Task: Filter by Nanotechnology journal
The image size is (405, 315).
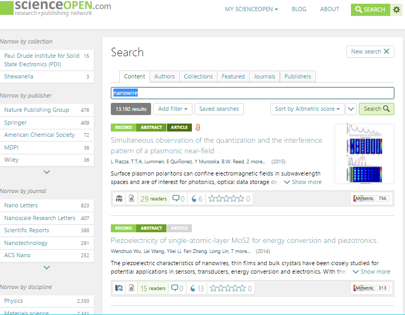Action: coord(47,243)
